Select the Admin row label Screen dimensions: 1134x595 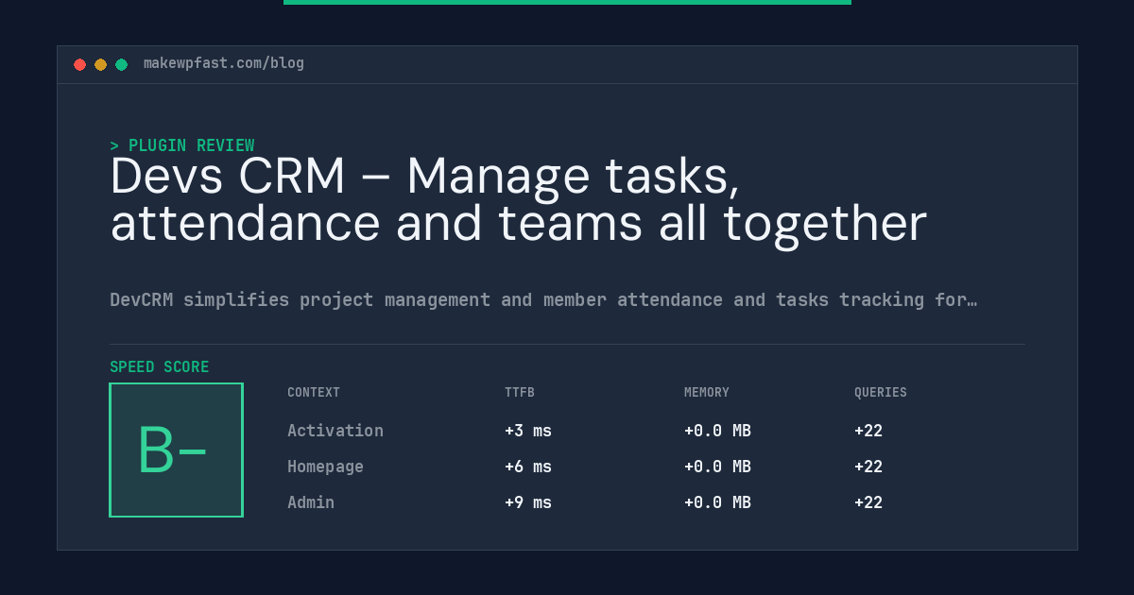pos(311,502)
